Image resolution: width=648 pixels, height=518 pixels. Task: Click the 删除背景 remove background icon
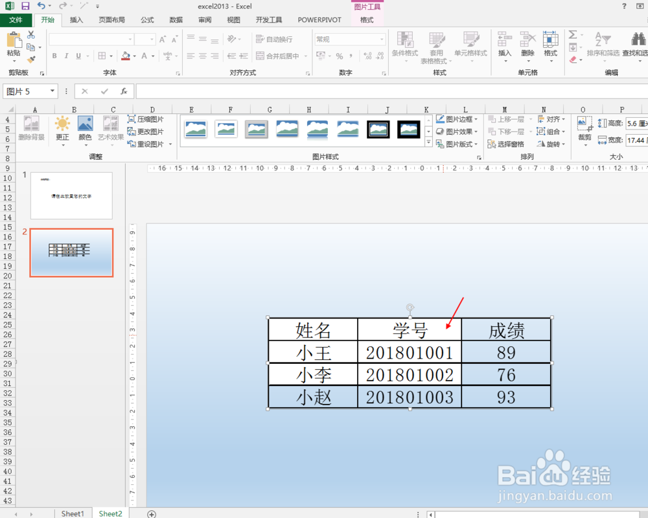31,124
